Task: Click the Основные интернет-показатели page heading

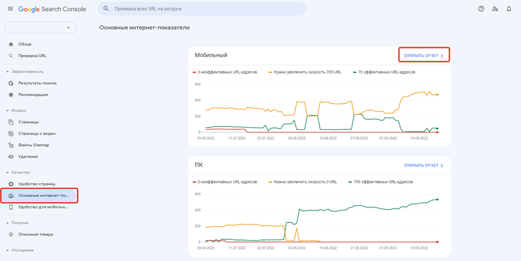Action: pyautogui.click(x=144, y=28)
